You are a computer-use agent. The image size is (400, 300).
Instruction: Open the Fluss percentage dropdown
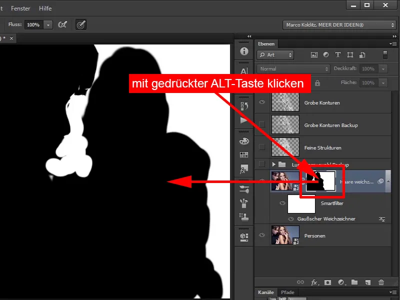48,24
